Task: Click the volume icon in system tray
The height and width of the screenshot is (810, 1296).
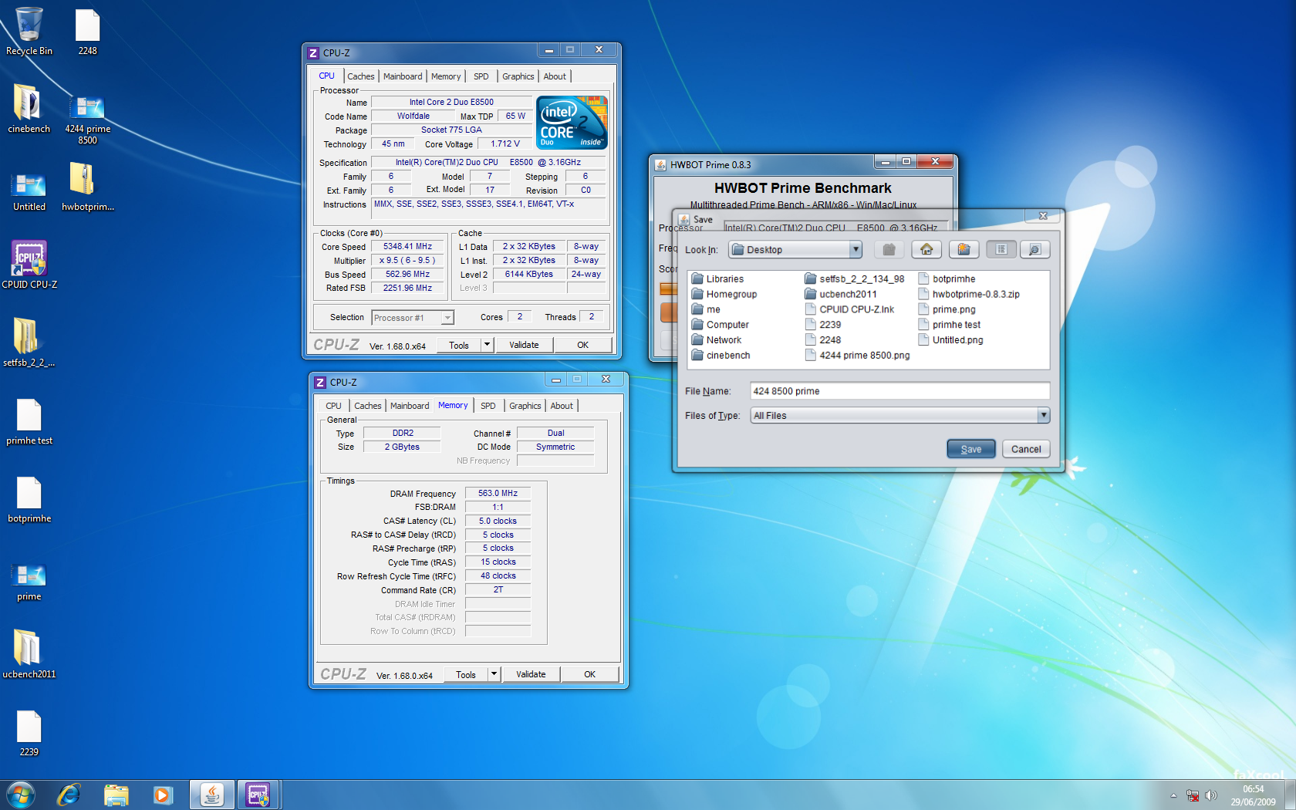Action: [x=1211, y=795]
